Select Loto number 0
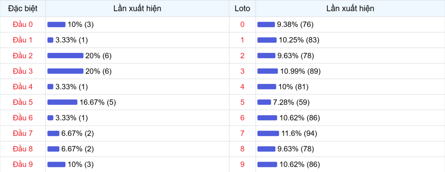This screenshot has height=172, width=445. click(x=243, y=24)
